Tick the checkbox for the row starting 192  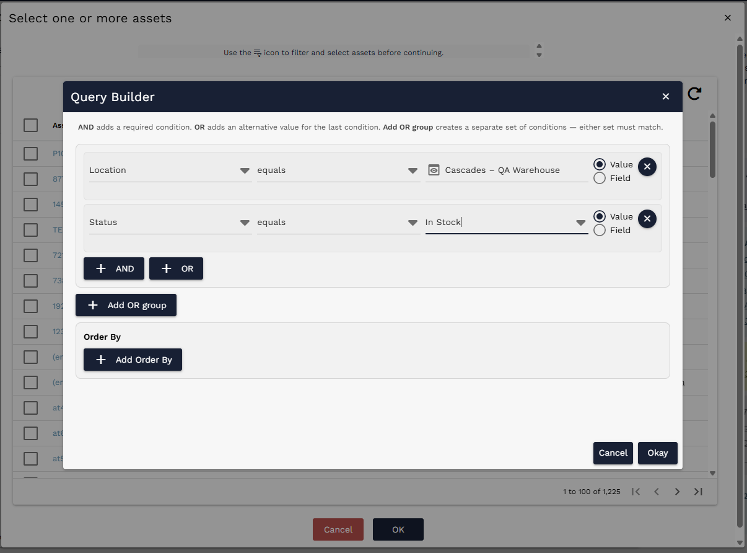pos(31,306)
